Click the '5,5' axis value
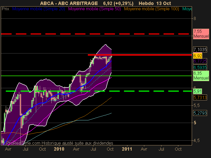Image resolution: width=211 pixels, height=158 pixels. (196, 106)
